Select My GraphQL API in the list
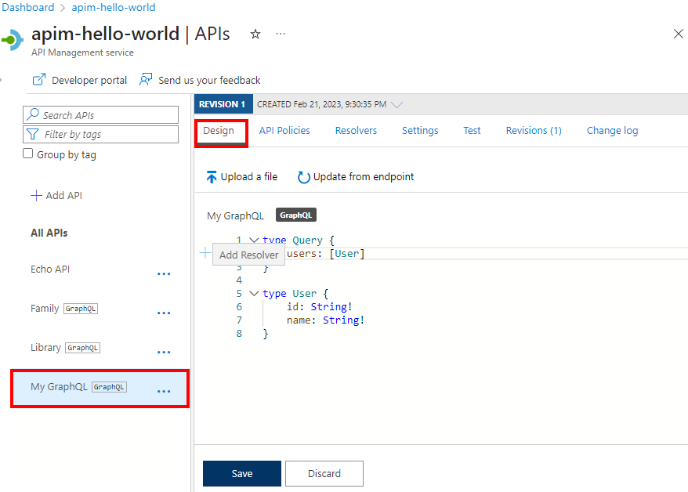The width and height of the screenshot is (688, 492). point(100,389)
